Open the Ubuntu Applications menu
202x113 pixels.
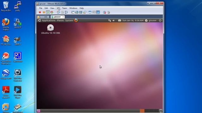pyautogui.click(x=48, y=20)
